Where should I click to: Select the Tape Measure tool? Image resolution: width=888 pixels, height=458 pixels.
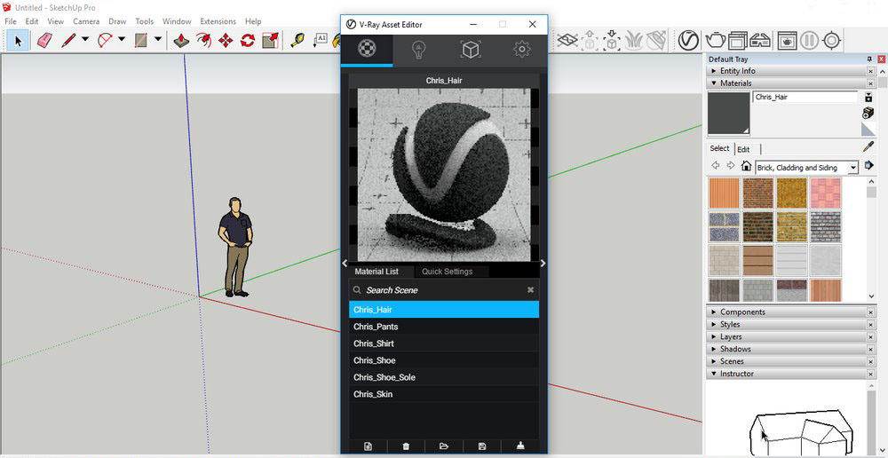(x=297, y=40)
